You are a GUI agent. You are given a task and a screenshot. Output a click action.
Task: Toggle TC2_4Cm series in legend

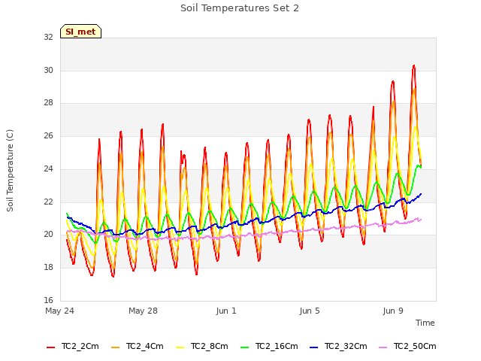pyautogui.click(x=137, y=346)
